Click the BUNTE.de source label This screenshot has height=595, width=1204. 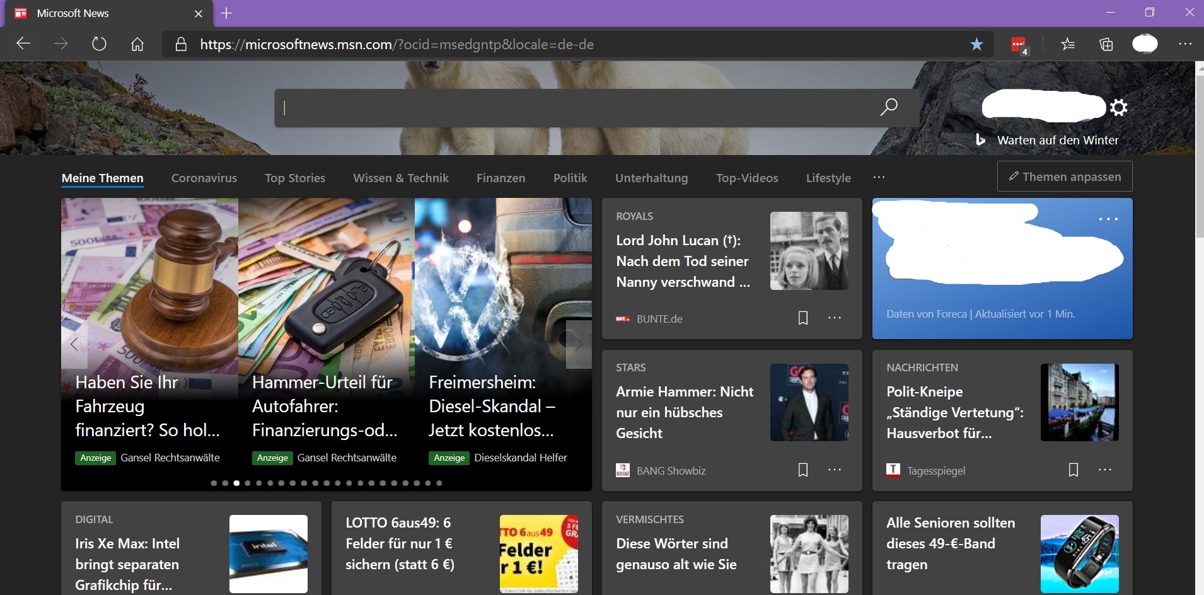tap(659, 319)
